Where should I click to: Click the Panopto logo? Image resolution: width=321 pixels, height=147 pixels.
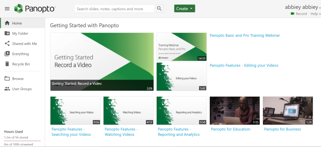(x=35, y=8)
